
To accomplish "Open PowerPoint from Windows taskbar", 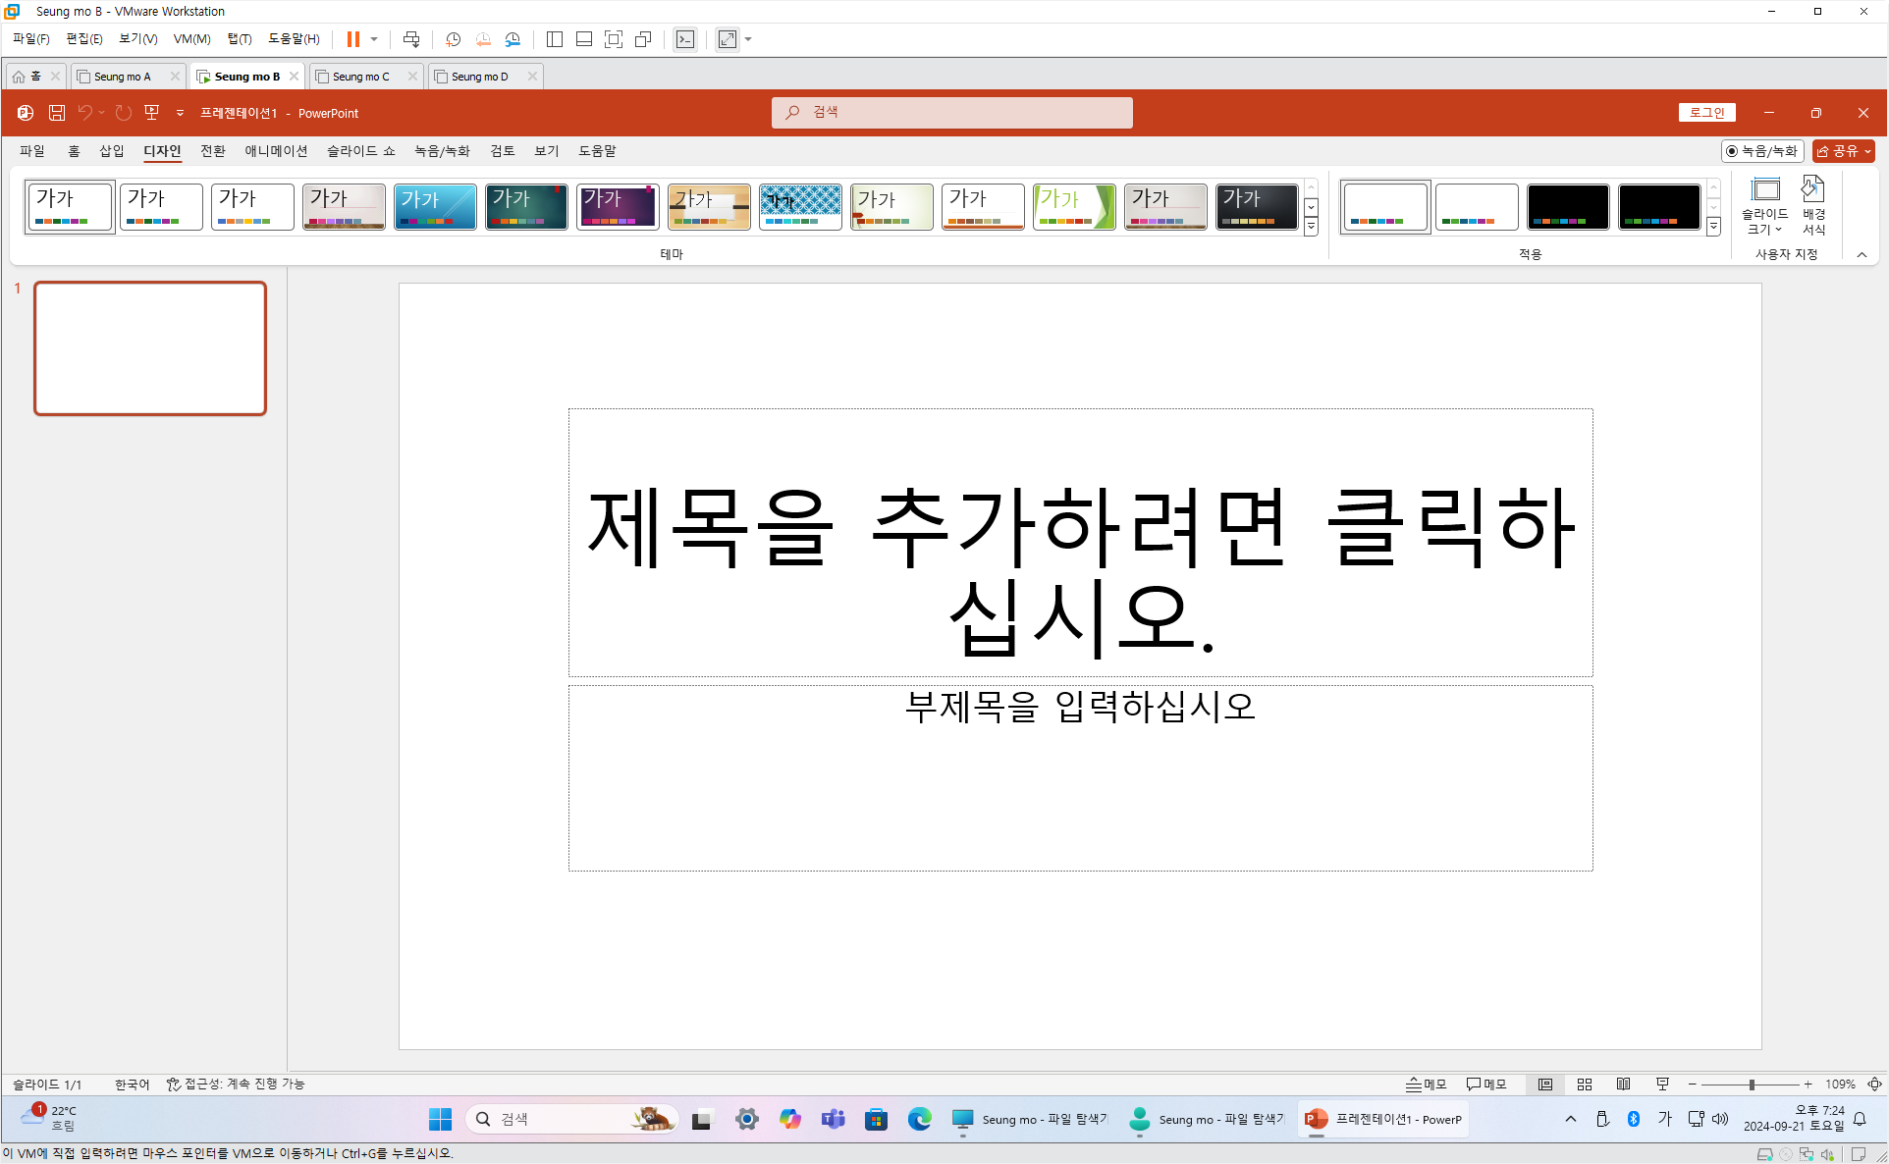I will coord(1382,1119).
